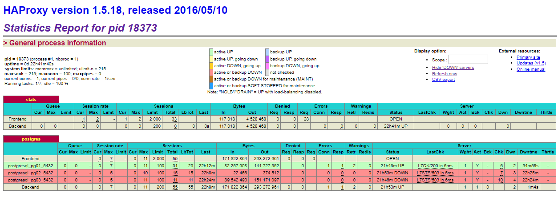Viewport: 558px width, 201px height.
Task: Click the Display option label
Action: pyautogui.click(x=430, y=51)
